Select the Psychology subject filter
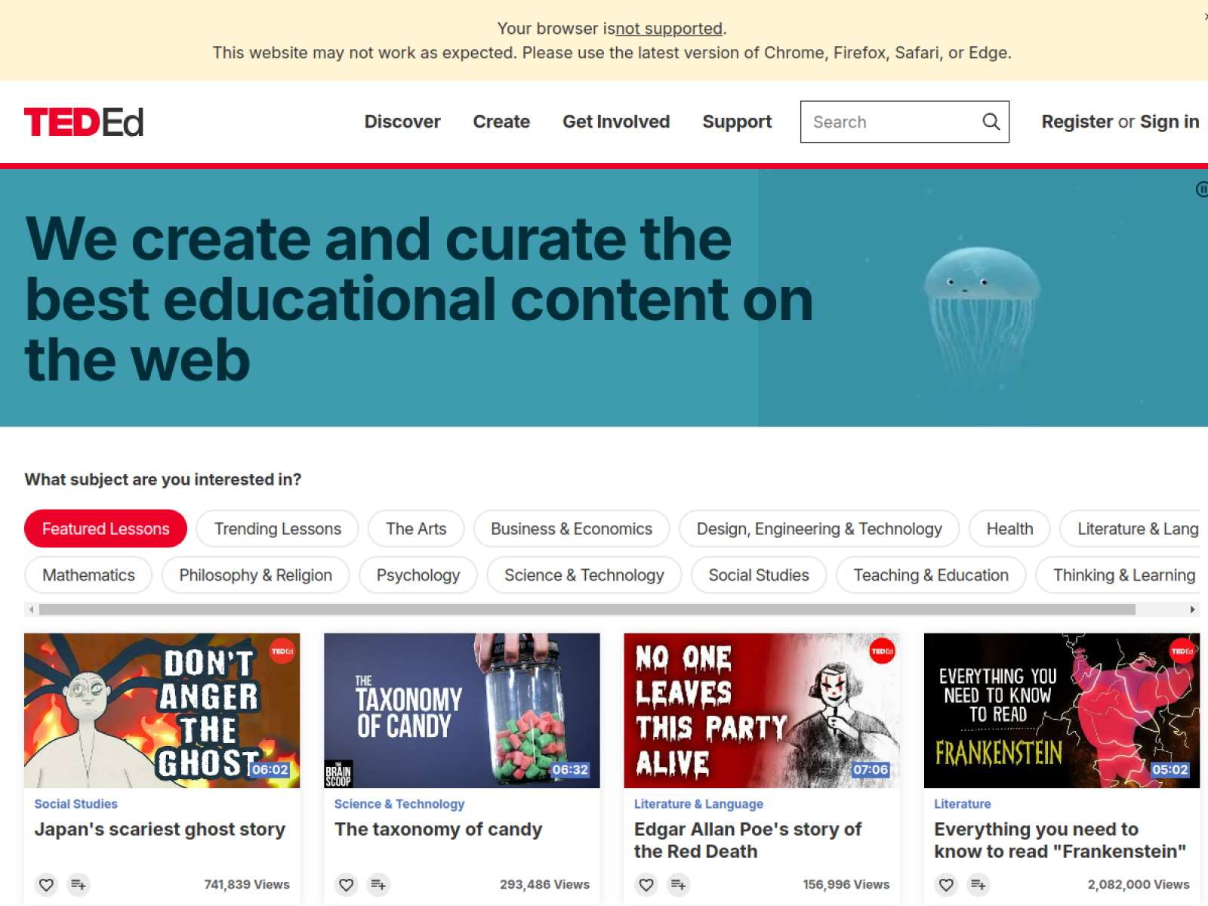Viewport: 1208px width, 906px height. point(418,575)
